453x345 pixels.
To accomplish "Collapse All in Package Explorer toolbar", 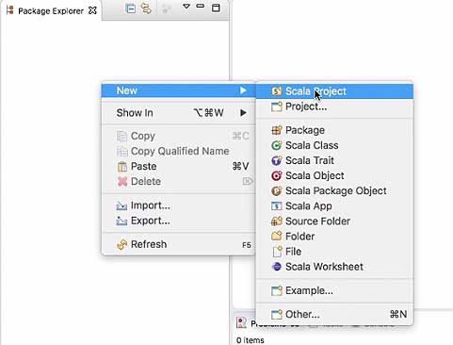I will point(131,8).
